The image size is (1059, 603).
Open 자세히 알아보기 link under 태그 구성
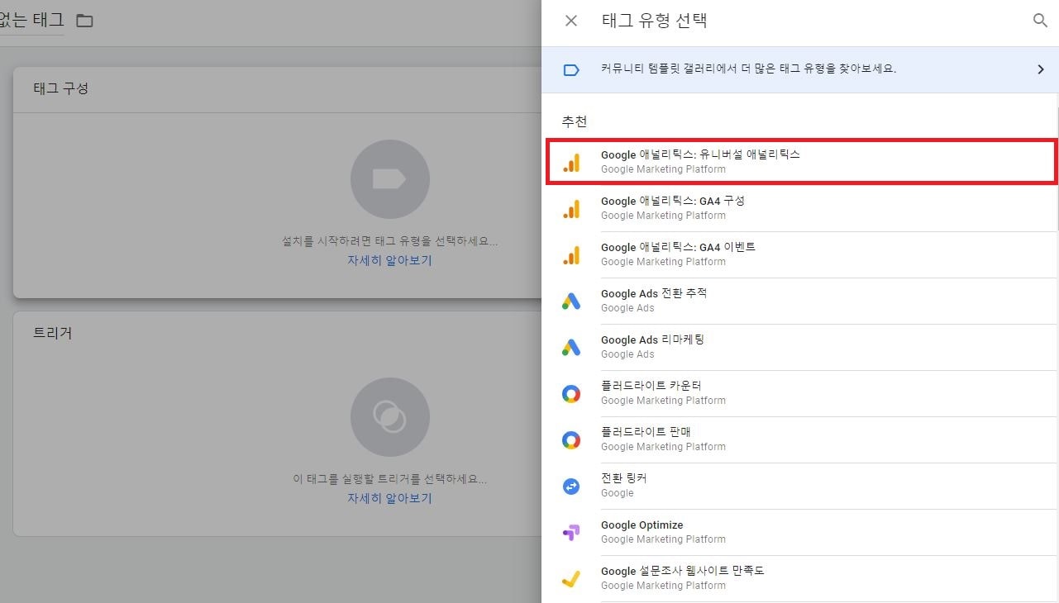(x=389, y=260)
